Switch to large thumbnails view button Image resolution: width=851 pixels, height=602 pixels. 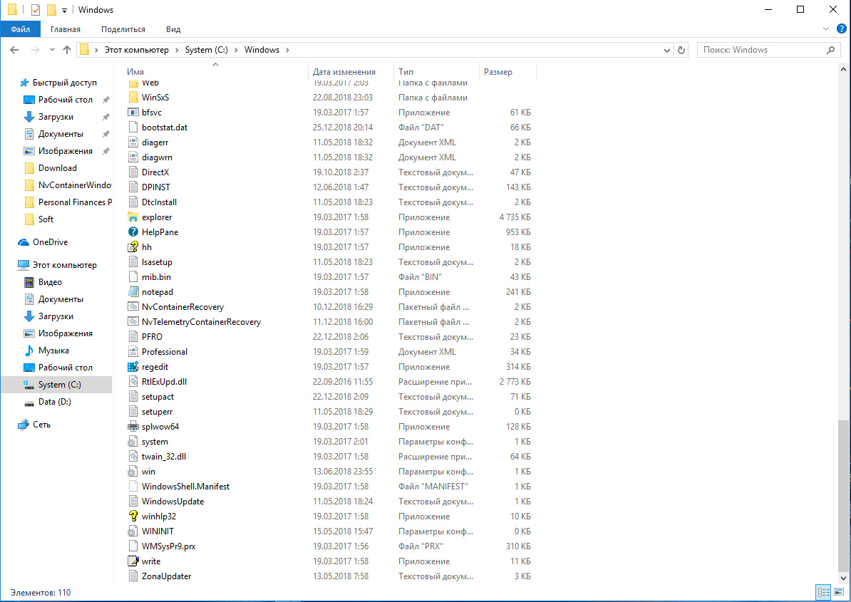[840, 593]
